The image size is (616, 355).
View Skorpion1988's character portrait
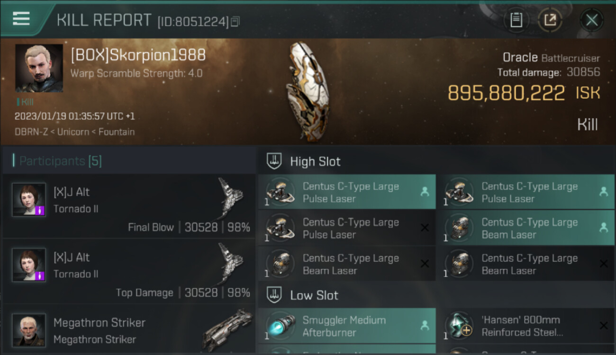coord(39,68)
